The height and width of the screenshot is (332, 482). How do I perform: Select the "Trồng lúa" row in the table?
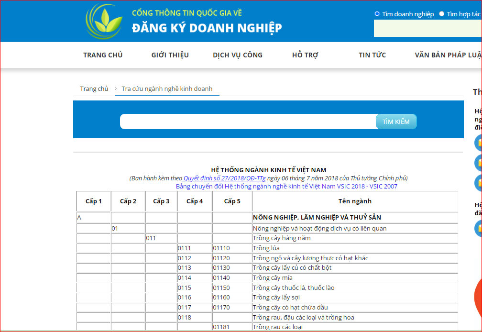coord(266,248)
